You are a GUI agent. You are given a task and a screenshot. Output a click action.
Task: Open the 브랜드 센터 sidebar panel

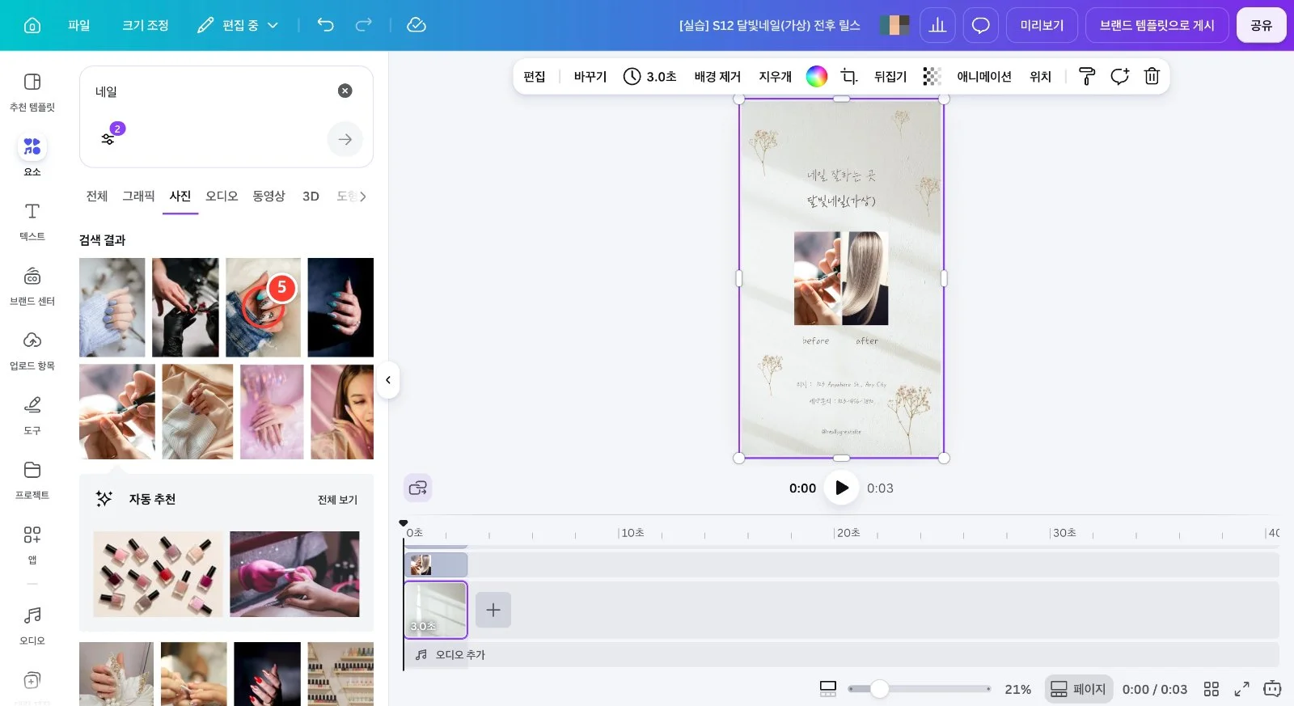tap(32, 285)
